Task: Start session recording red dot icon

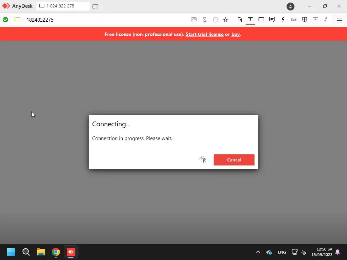Action: point(315,20)
